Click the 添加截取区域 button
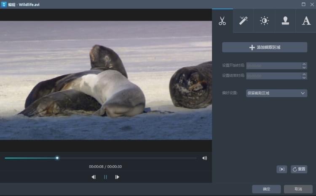The image size is (316, 196). tap(265, 48)
